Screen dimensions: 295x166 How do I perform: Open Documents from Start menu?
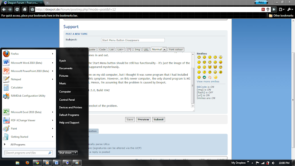point(66,68)
